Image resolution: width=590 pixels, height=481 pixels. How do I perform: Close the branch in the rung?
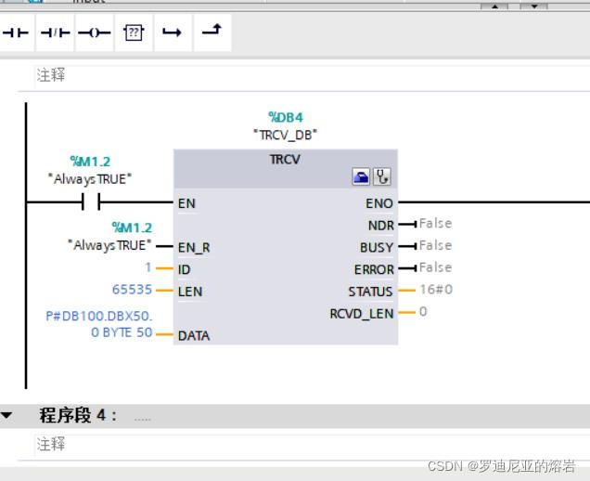point(212,32)
